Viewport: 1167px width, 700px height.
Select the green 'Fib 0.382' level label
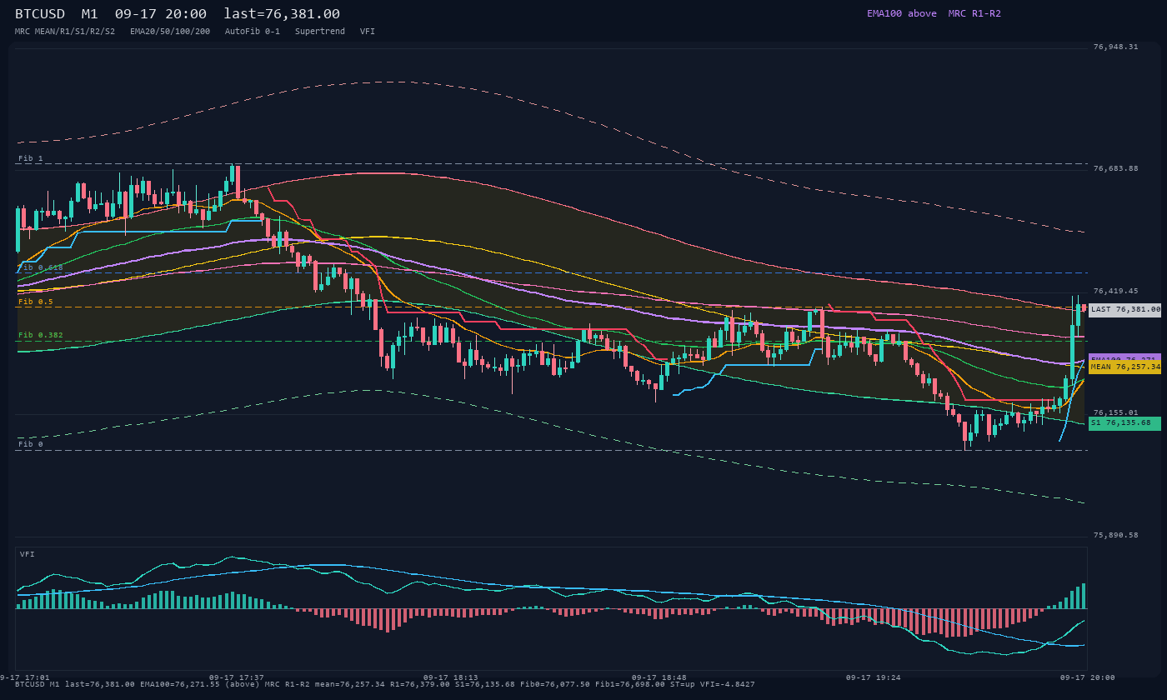41,335
